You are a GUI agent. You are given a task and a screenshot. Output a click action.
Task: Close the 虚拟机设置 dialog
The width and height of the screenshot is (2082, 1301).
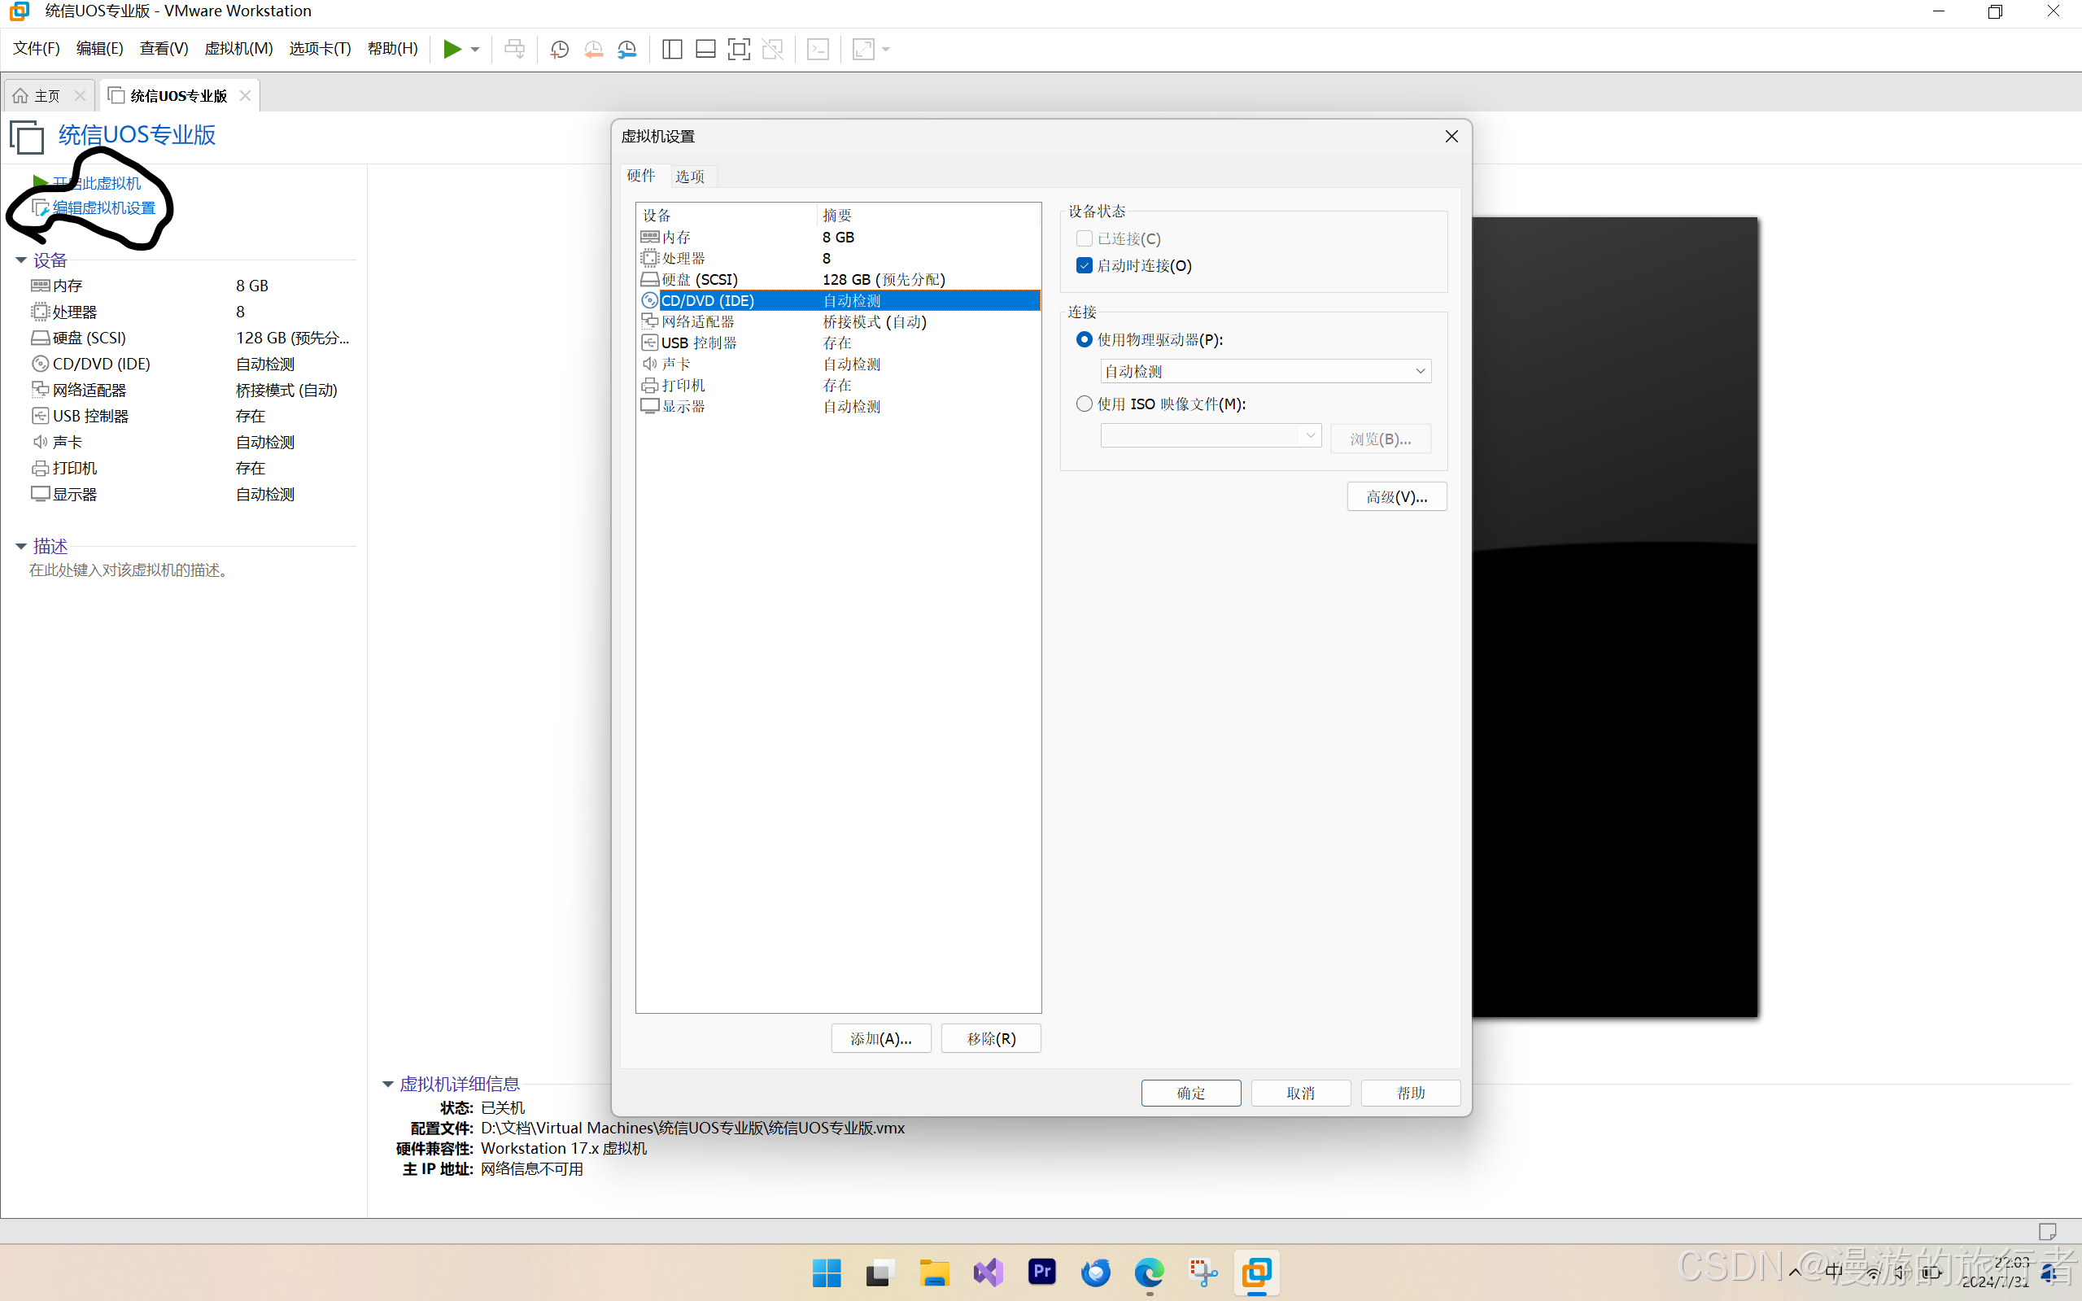tap(1451, 136)
